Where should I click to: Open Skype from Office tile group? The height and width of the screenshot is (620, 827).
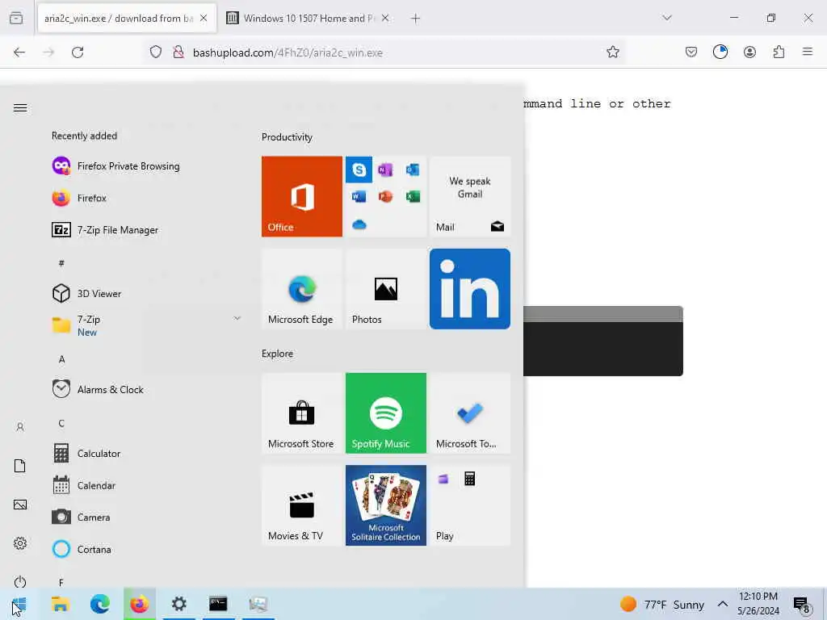(x=359, y=170)
